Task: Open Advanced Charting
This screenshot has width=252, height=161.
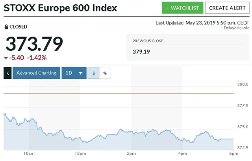Action: tap(36, 73)
